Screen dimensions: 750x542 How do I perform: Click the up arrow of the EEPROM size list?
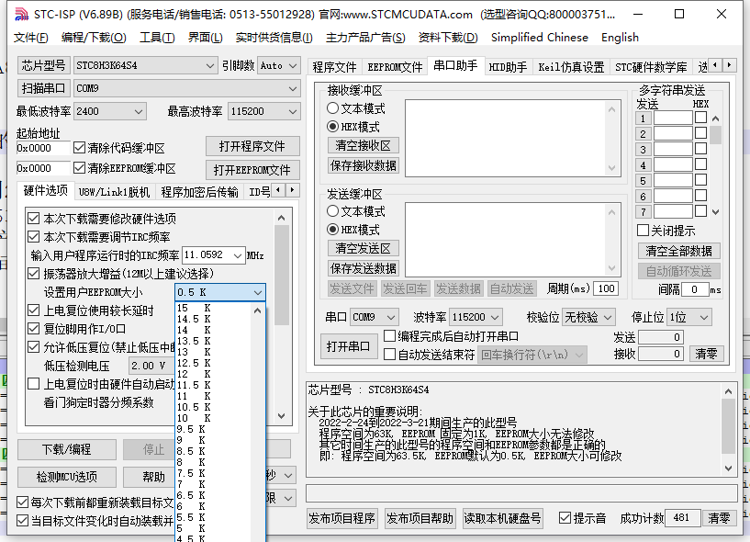point(257,311)
